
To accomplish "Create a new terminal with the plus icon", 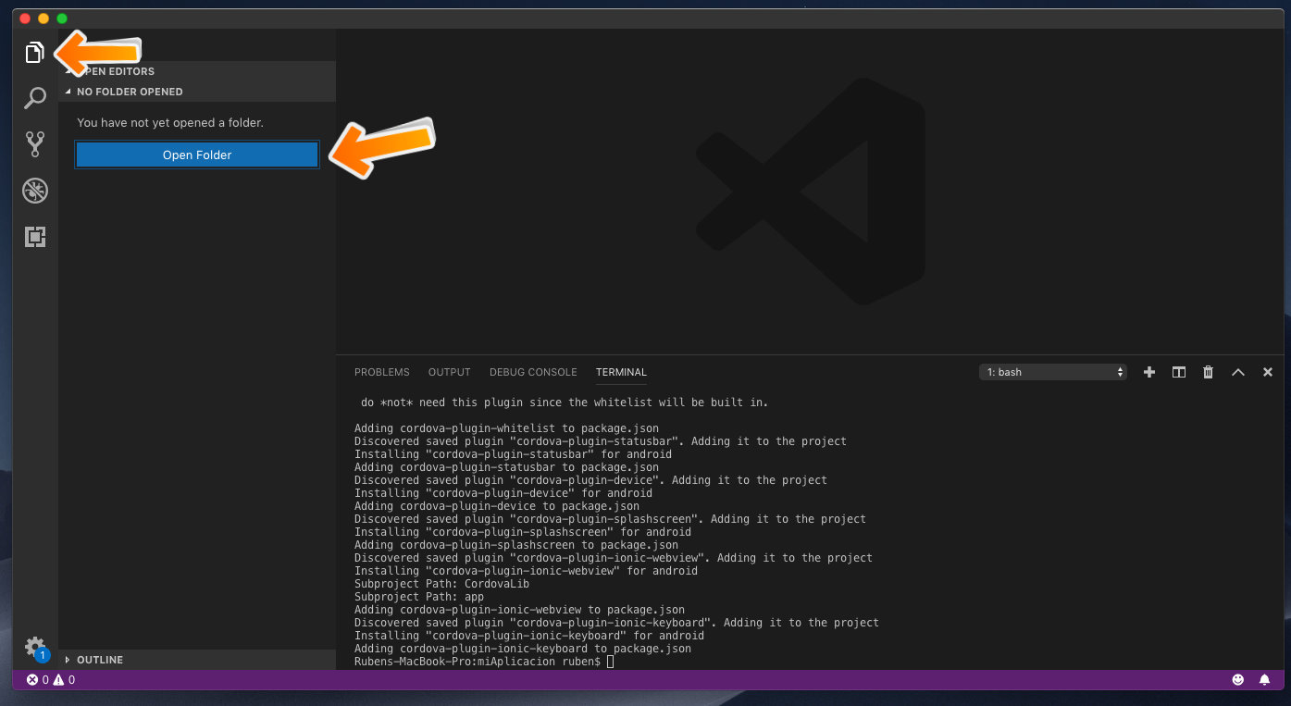I will [x=1148, y=372].
